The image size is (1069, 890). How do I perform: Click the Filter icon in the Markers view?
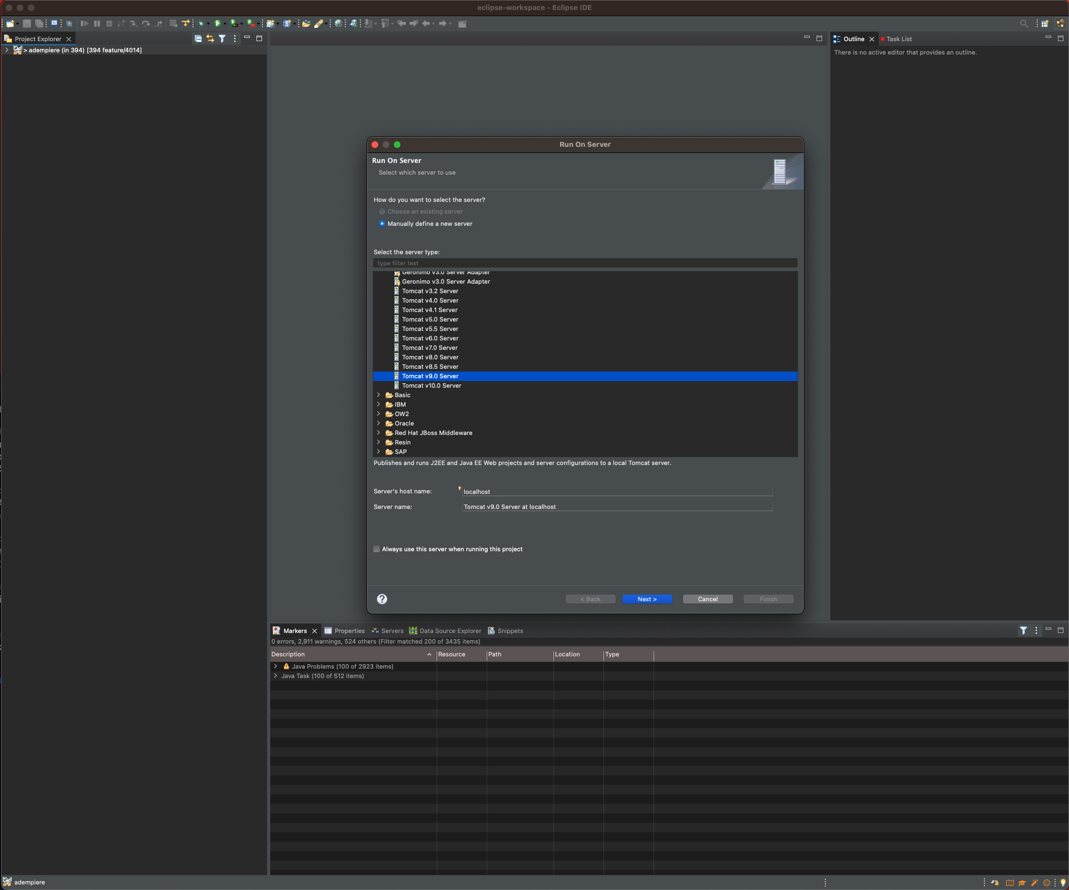point(1024,631)
